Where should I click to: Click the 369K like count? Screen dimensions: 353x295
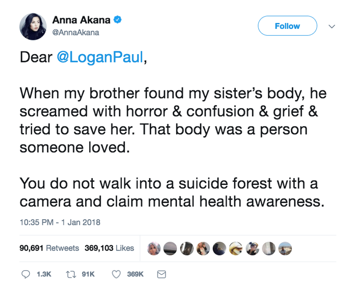(x=135, y=274)
